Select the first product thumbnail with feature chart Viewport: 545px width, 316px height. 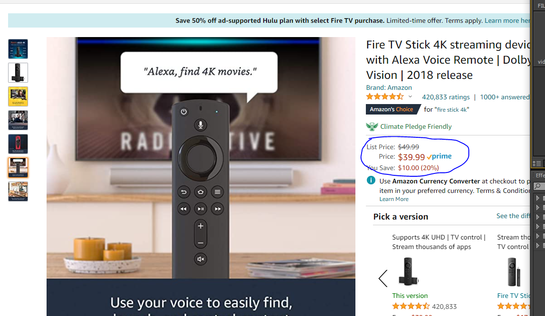click(x=18, y=49)
